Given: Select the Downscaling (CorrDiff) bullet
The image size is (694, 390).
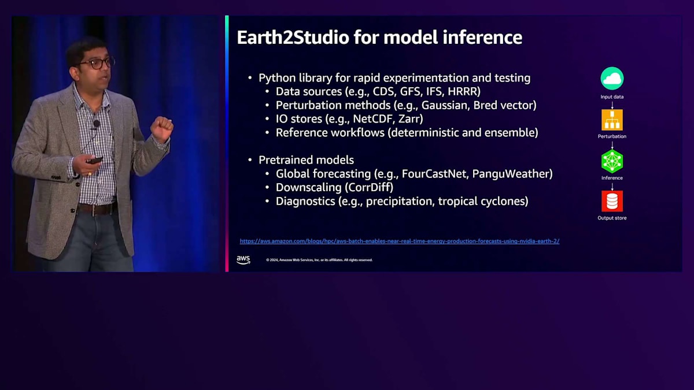Looking at the screenshot, I should tap(334, 187).
